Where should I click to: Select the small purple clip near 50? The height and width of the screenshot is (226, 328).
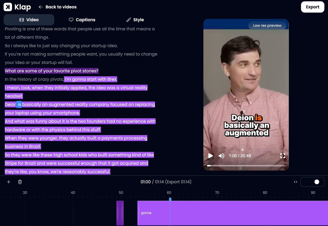[120, 213]
